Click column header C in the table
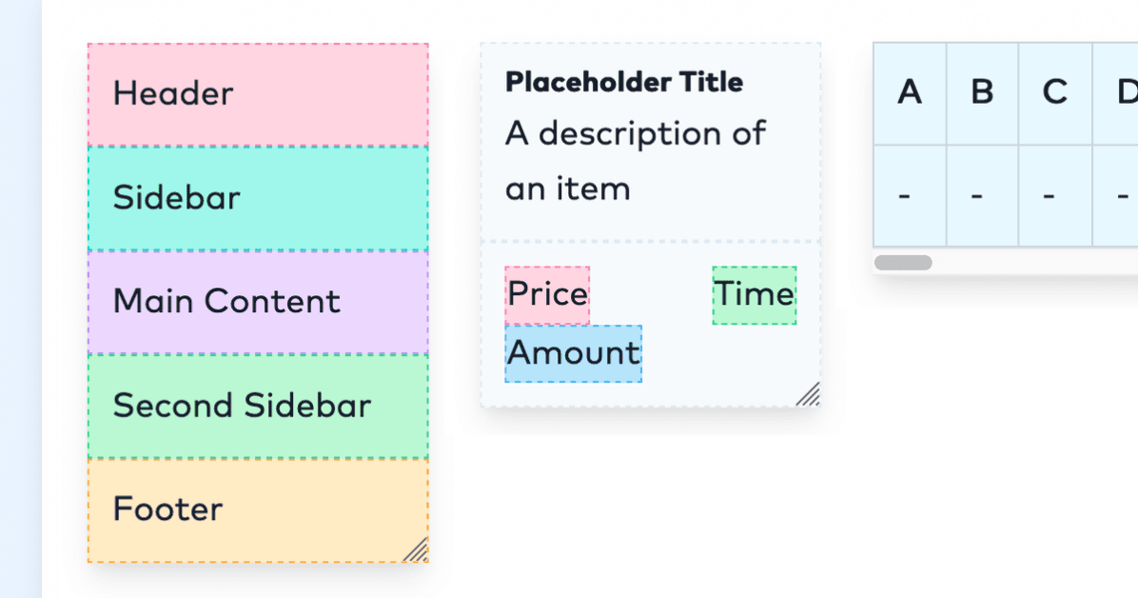This screenshot has height=598, width=1138. [x=1054, y=93]
